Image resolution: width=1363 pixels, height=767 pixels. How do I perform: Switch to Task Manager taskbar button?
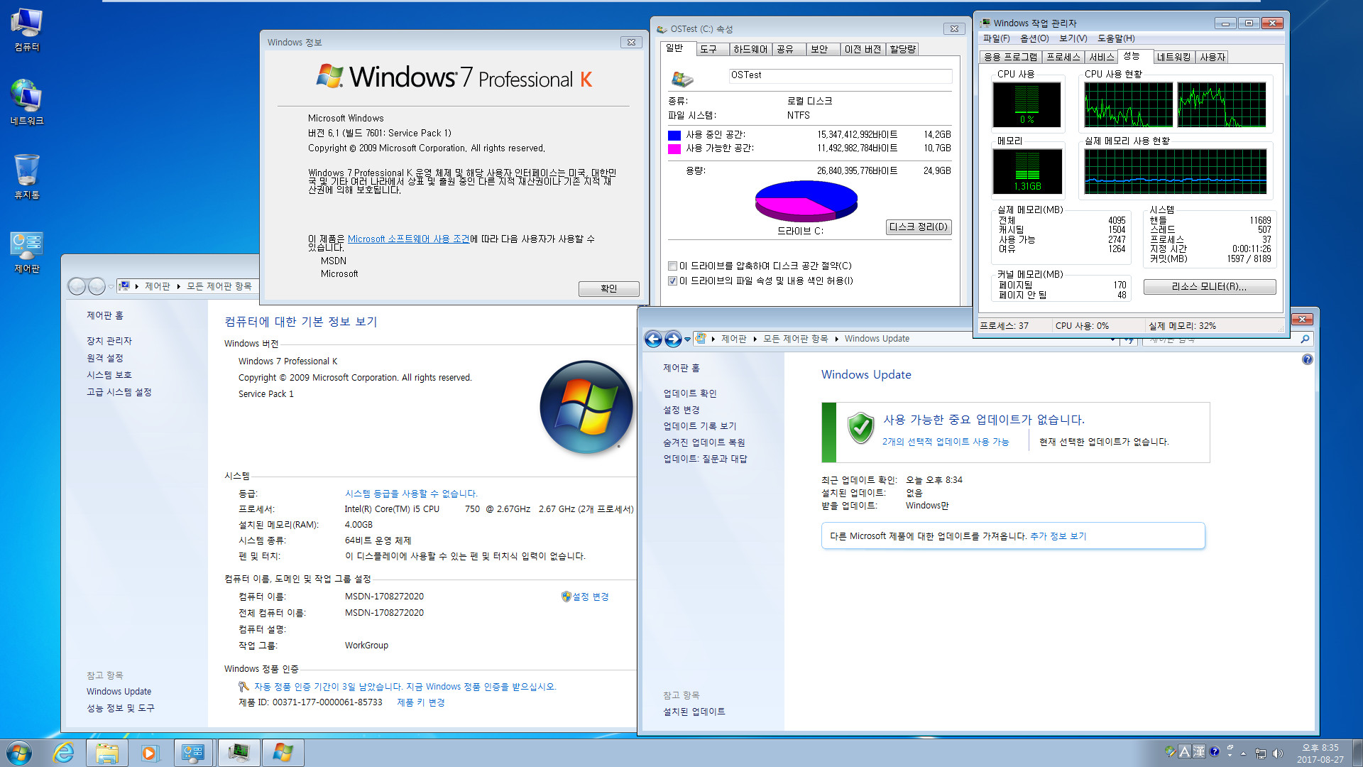239,753
